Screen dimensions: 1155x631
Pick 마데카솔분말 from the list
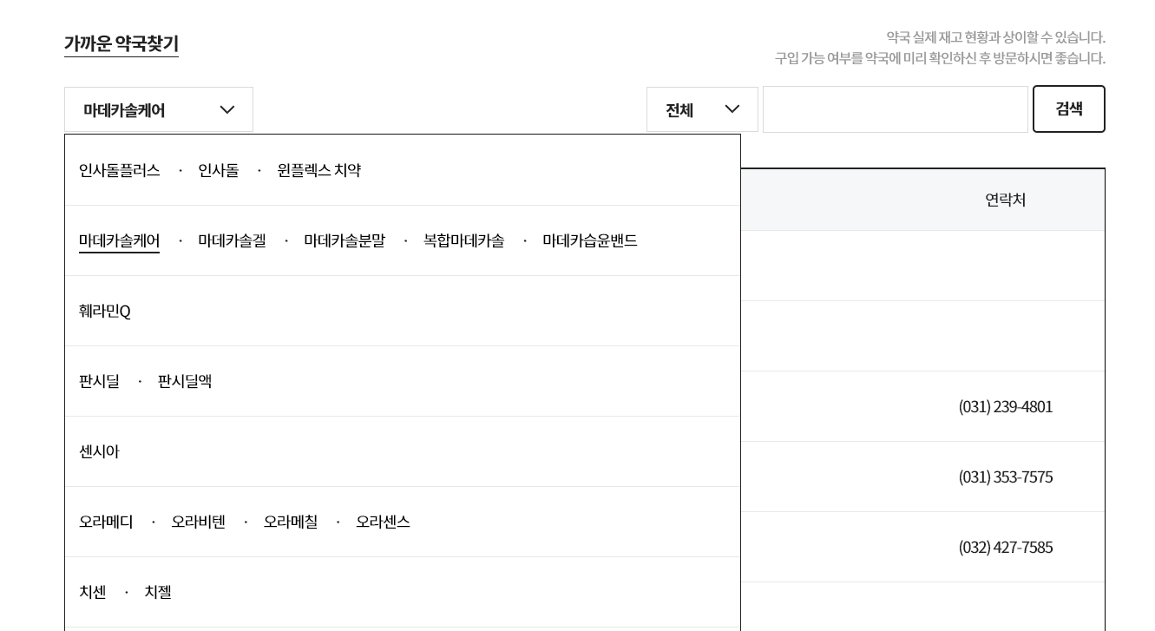pyautogui.click(x=345, y=240)
